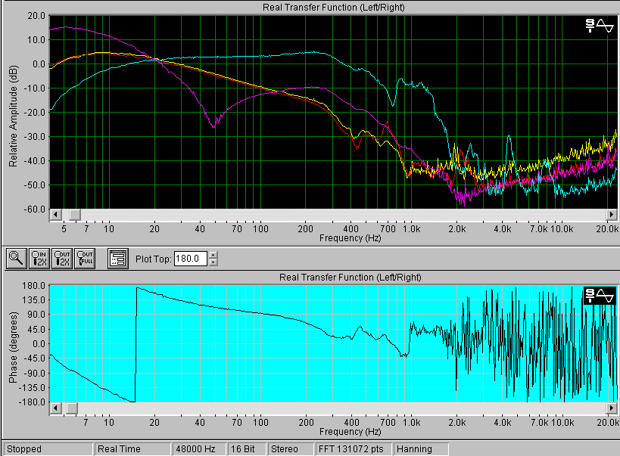Click the amplitude plot's Frequency (Hz) label

point(350,238)
